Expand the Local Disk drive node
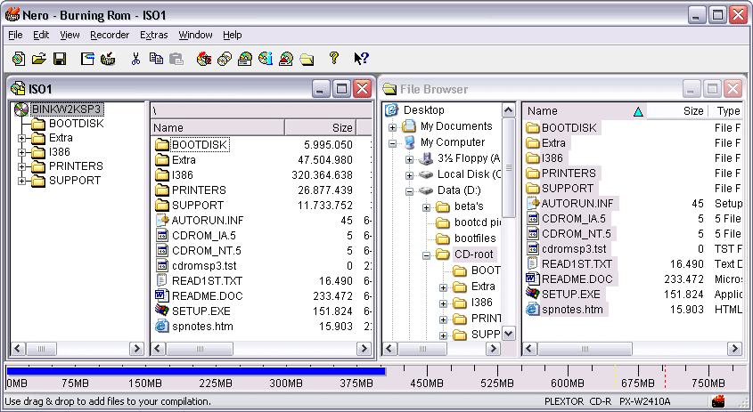Viewport: 753px width, 412px height. pyautogui.click(x=409, y=175)
